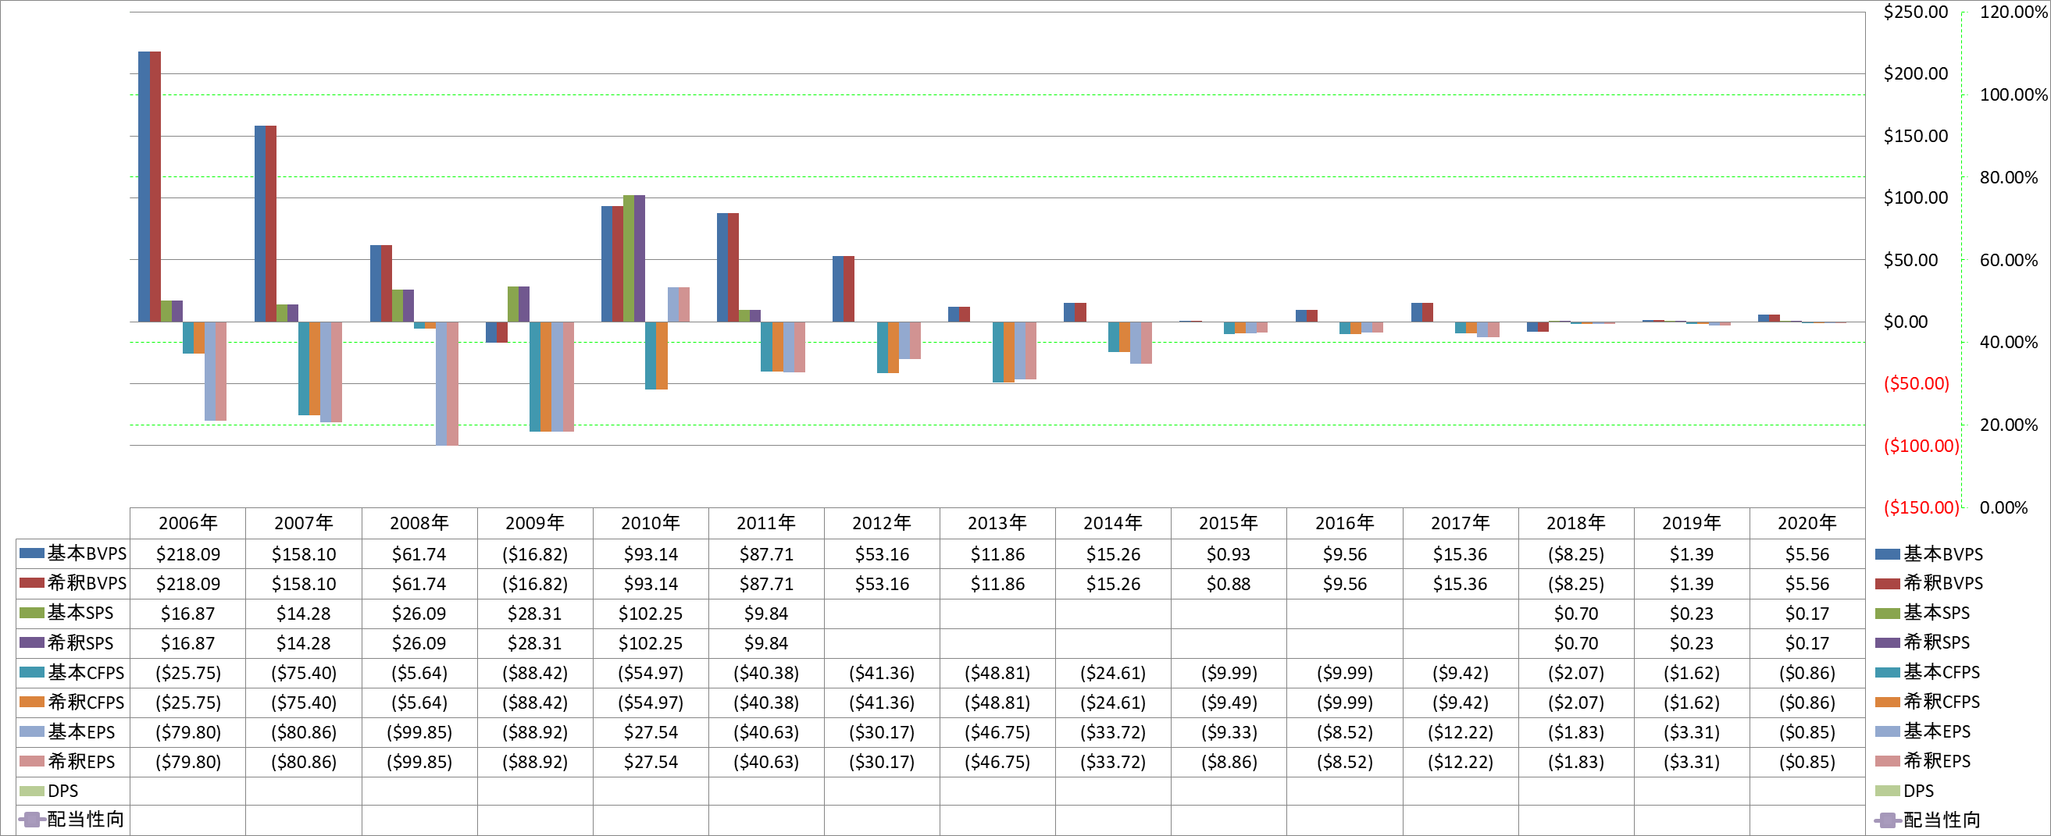Image resolution: width=2051 pixels, height=836 pixels.
Task: Select the 2015年 column header
Action: tap(1229, 523)
